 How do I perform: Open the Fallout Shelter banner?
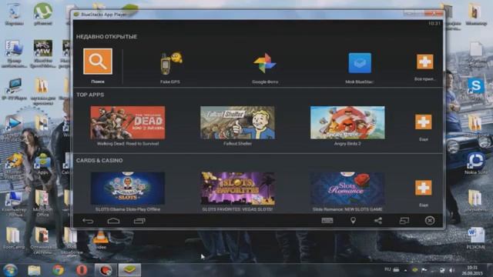[x=237, y=122]
